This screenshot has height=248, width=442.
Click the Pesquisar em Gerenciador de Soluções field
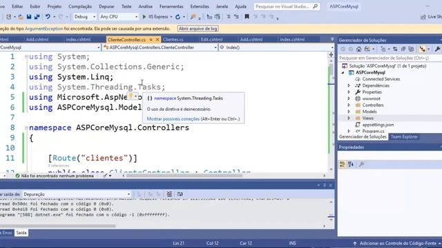click(390, 58)
